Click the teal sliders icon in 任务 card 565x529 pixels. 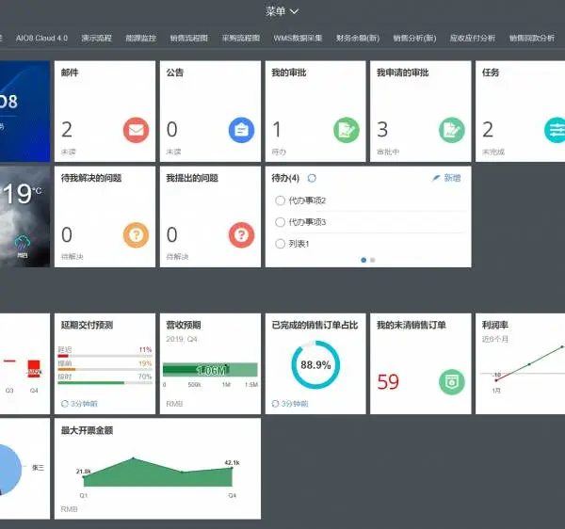556,130
